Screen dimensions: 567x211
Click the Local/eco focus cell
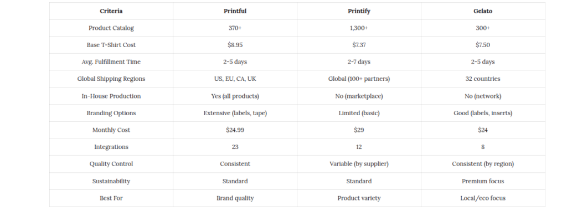point(483,198)
